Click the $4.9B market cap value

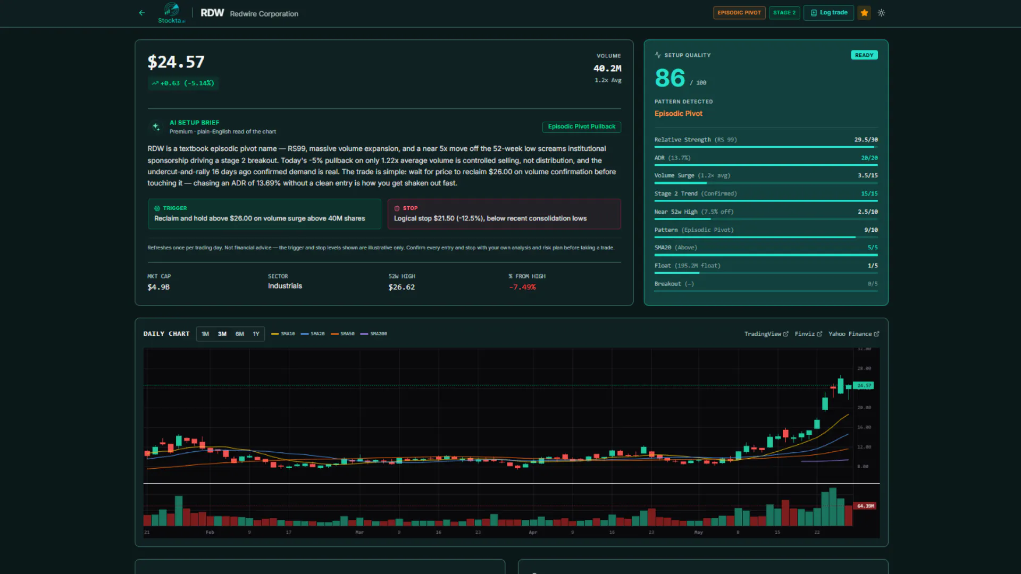158,287
